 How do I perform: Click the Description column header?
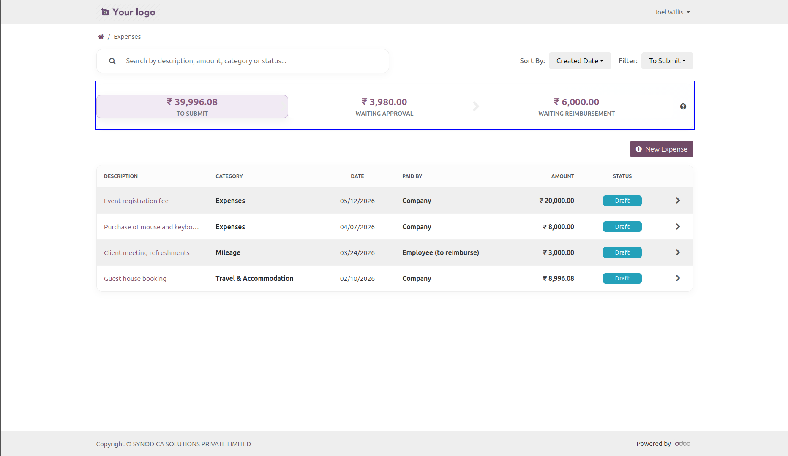121,176
